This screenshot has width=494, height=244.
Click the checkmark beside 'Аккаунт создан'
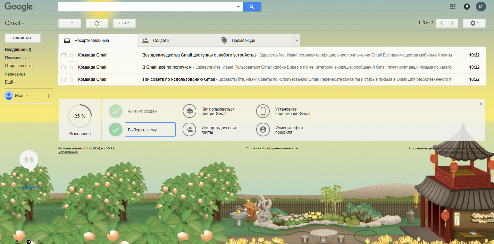(x=116, y=111)
